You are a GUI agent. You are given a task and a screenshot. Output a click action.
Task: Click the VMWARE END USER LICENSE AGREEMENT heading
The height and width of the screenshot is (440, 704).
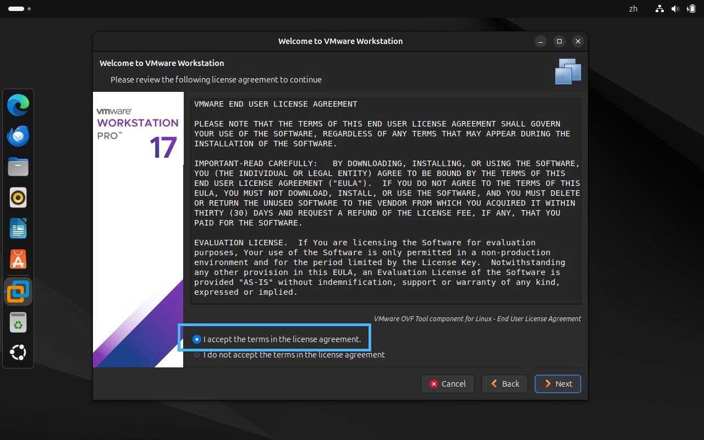(x=276, y=104)
